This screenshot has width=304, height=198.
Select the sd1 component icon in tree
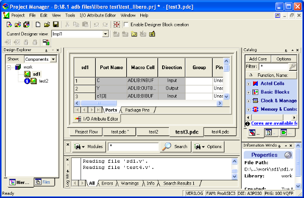(27, 74)
